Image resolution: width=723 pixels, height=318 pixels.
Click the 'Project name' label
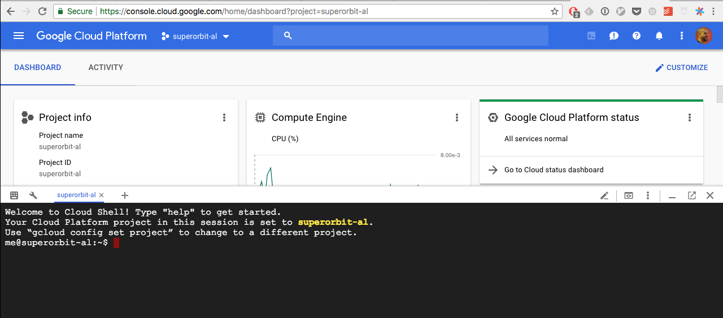point(61,135)
